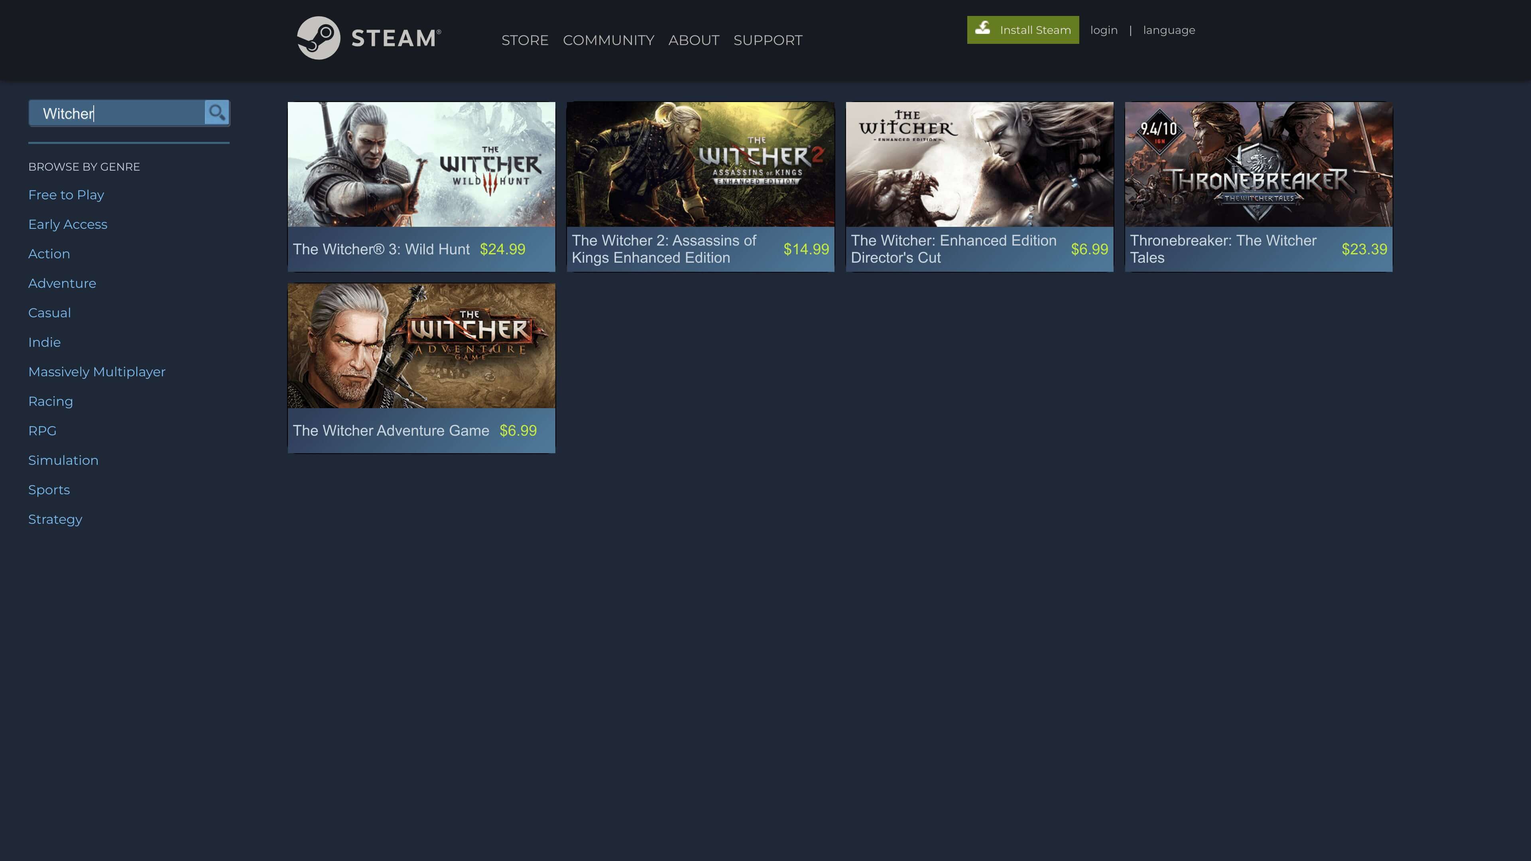The height and width of the screenshot is (861, 1531).
Task: Click The Witcher® 3: Wild Hunt title
Action: click(381, 250)
